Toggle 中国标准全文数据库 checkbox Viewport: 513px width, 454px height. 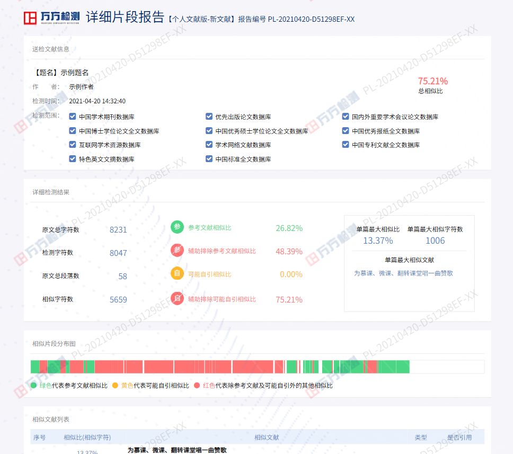209,158
